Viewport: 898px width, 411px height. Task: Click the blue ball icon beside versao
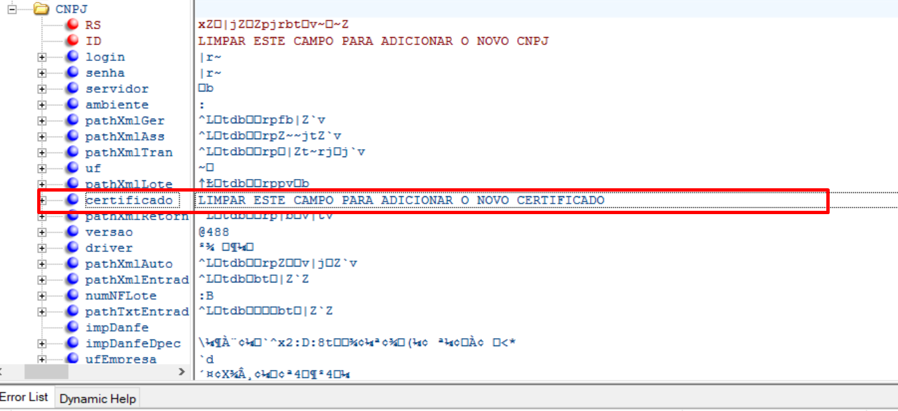pos(72,232)
